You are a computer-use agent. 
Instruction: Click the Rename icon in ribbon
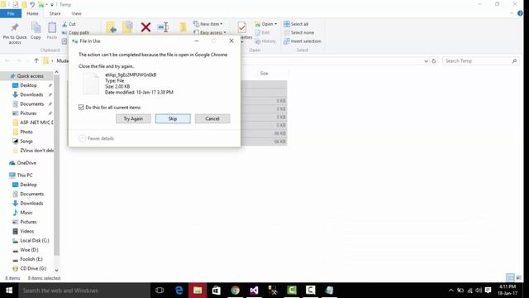[163, 27]
